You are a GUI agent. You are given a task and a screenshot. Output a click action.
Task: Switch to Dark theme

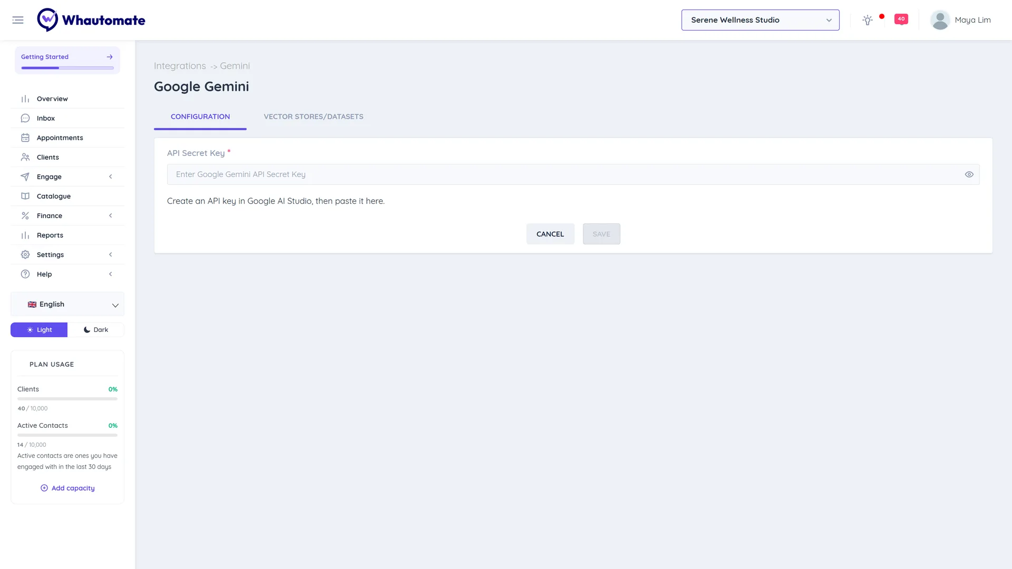96,330
